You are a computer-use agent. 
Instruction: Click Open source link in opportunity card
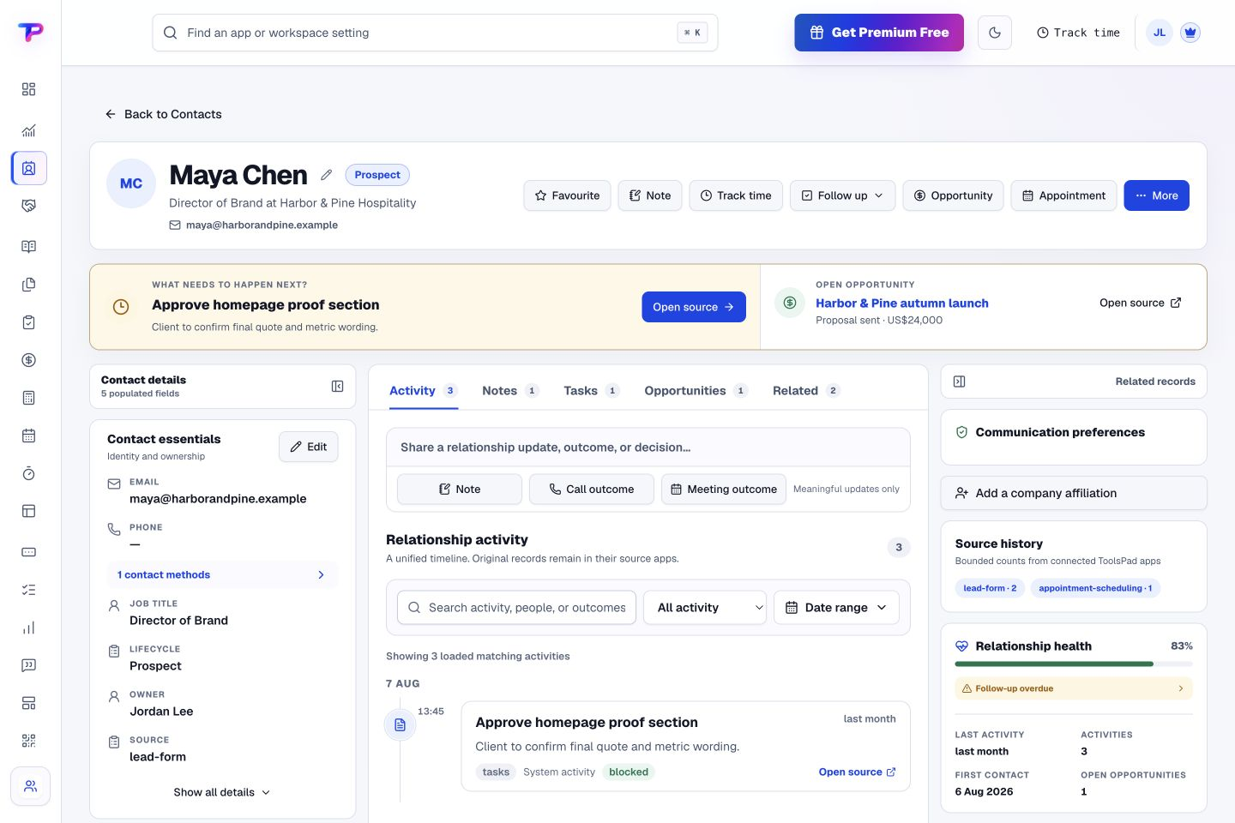pos(1141,303)
